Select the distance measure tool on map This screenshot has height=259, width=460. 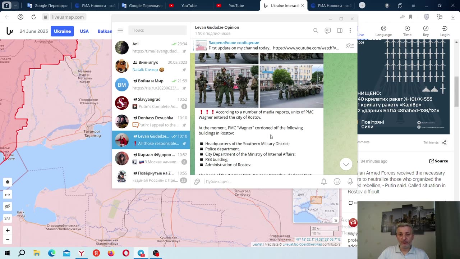(x=8, y=195)
